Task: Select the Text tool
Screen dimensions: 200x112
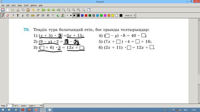Action: coord(18,16)
